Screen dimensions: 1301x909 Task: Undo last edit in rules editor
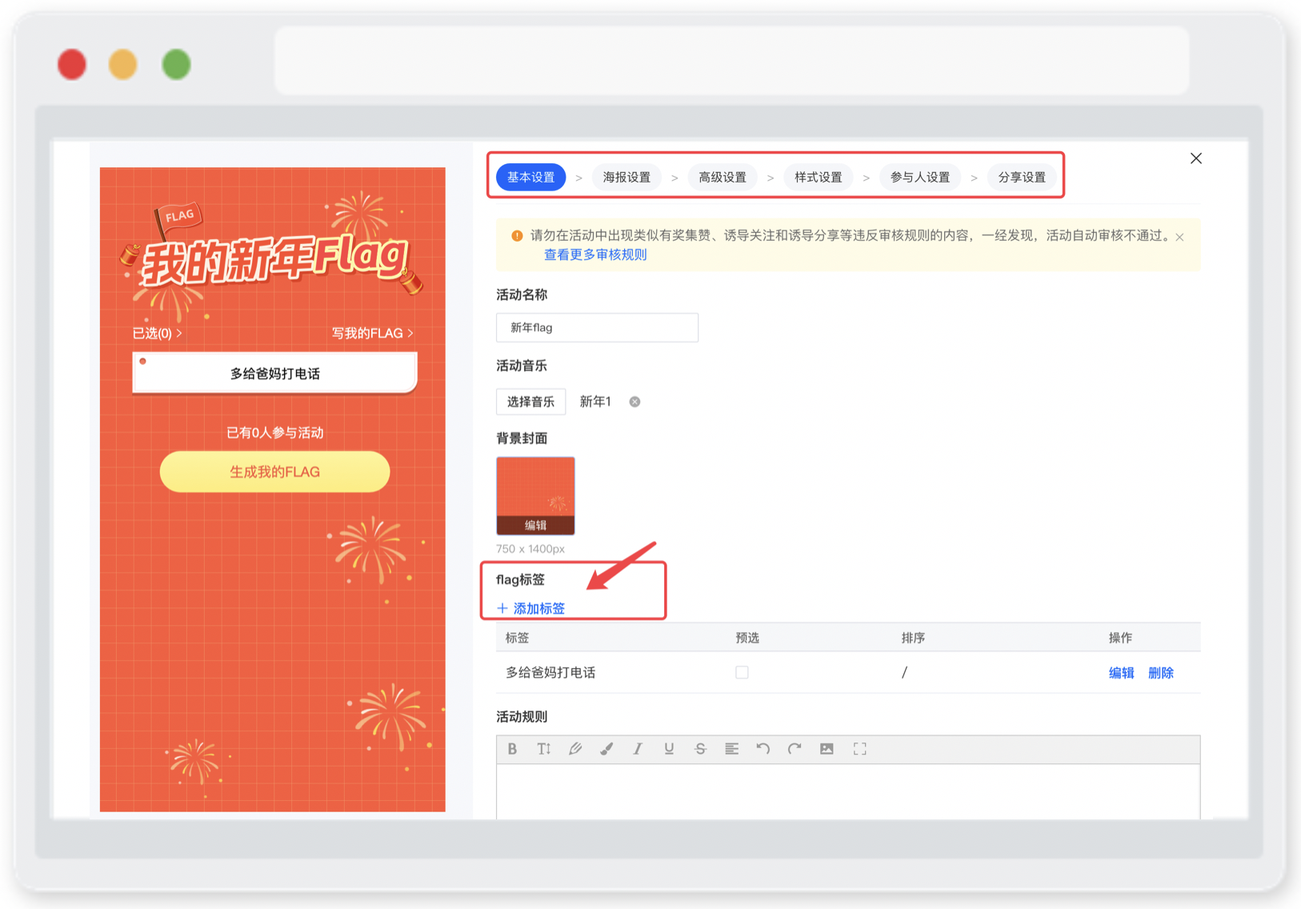pyautogui.click(x=763, y=749)
